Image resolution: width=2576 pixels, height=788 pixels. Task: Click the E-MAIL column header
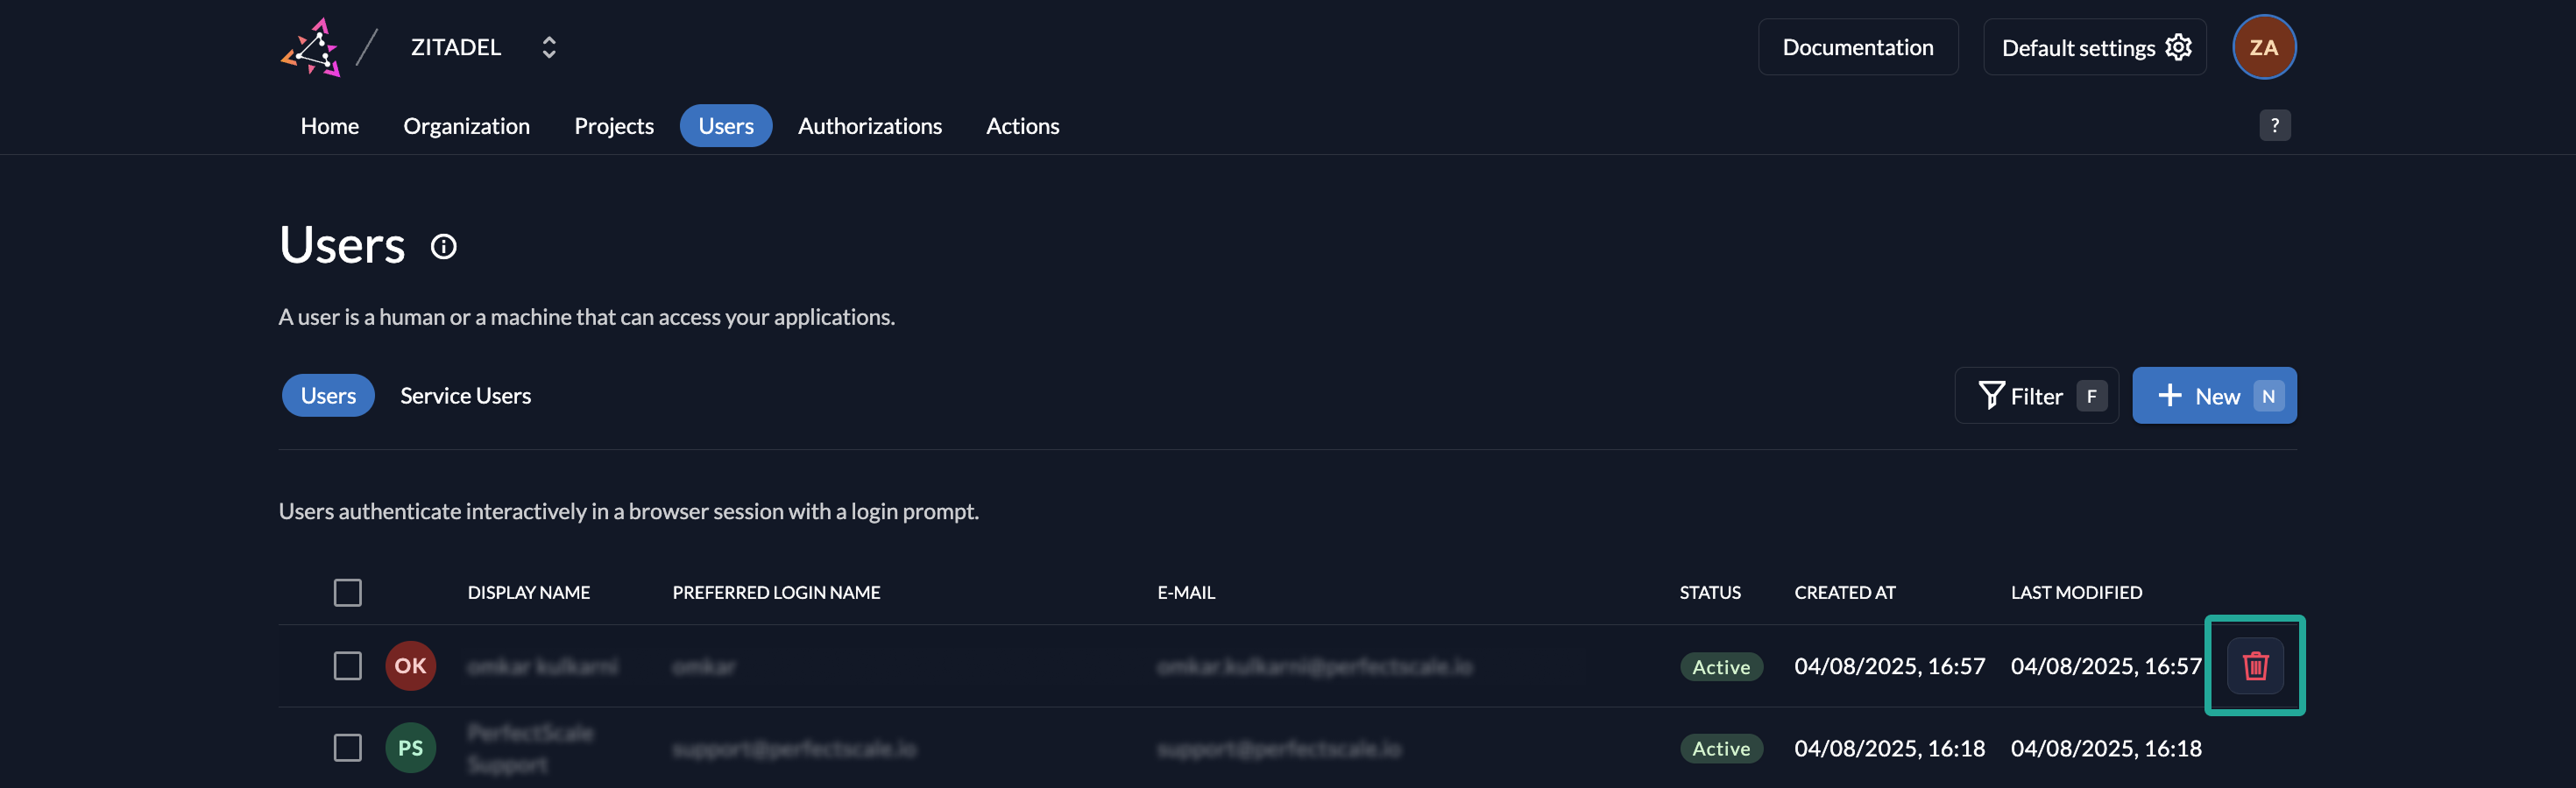click(1186, 592)
